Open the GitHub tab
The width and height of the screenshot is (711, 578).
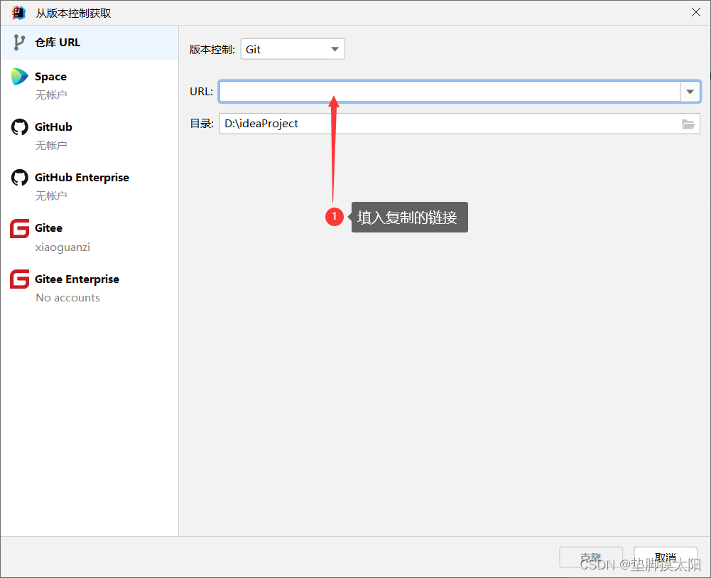89,136
